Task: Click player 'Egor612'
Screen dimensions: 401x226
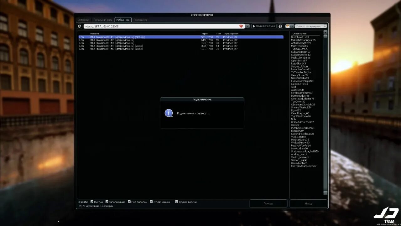Action: (296, 110)
